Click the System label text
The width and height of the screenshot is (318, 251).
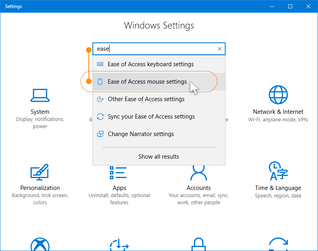point(40,112)
